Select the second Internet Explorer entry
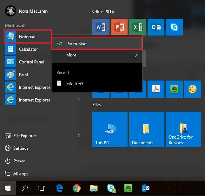 (x=28, y=100)
